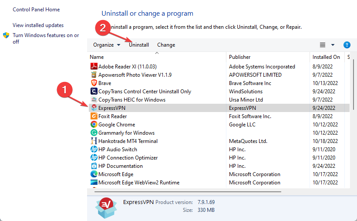Select Microsoft Edge WebView2 Runtime entry
Screen dimensions: 357x221
click(139, 183)
